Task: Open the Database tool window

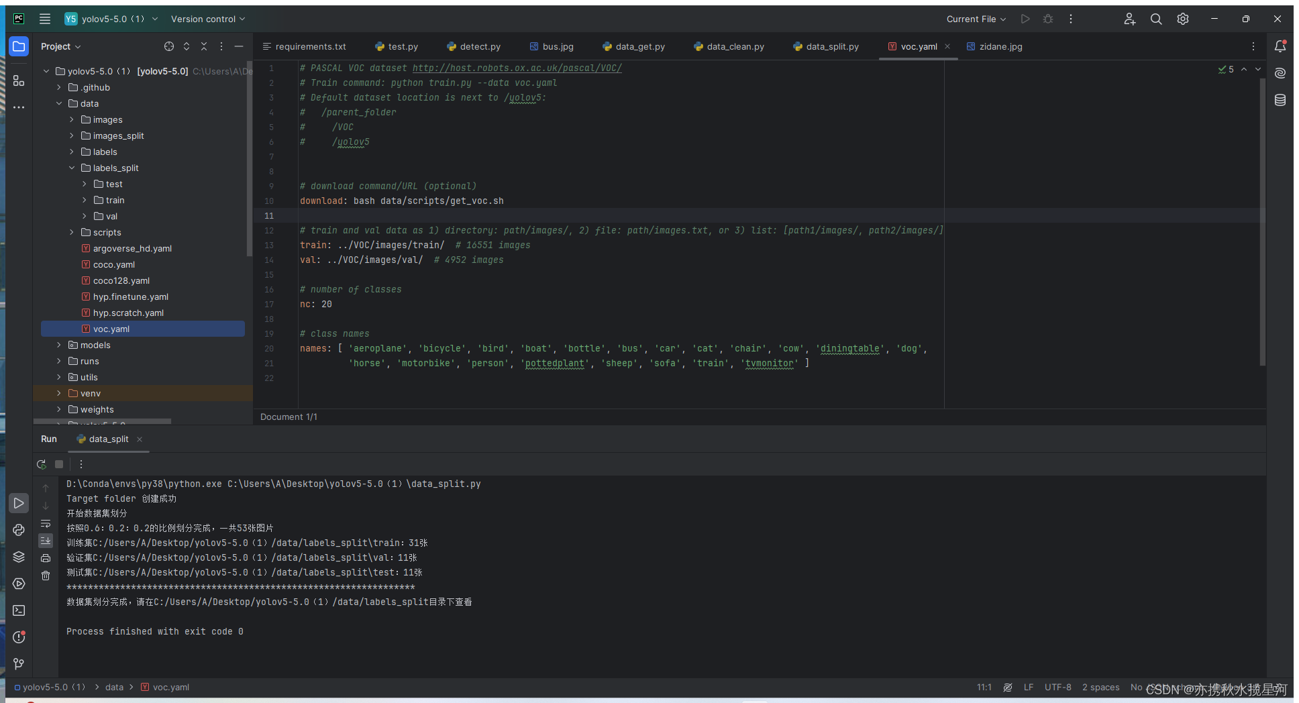Action: point(1280,100)
